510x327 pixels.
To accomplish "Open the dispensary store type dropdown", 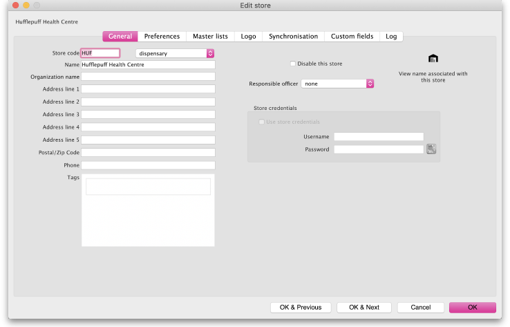I will [x=175, y=53].
